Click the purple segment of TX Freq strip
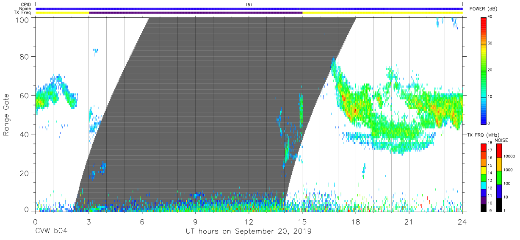 click(x=196, y=13)
